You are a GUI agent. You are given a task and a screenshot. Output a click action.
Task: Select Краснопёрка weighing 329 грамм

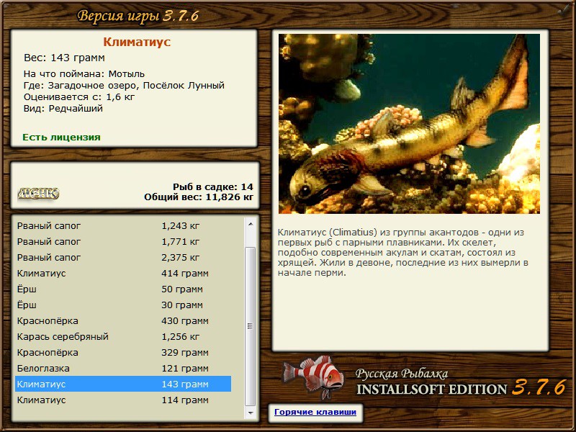point(123,352)
